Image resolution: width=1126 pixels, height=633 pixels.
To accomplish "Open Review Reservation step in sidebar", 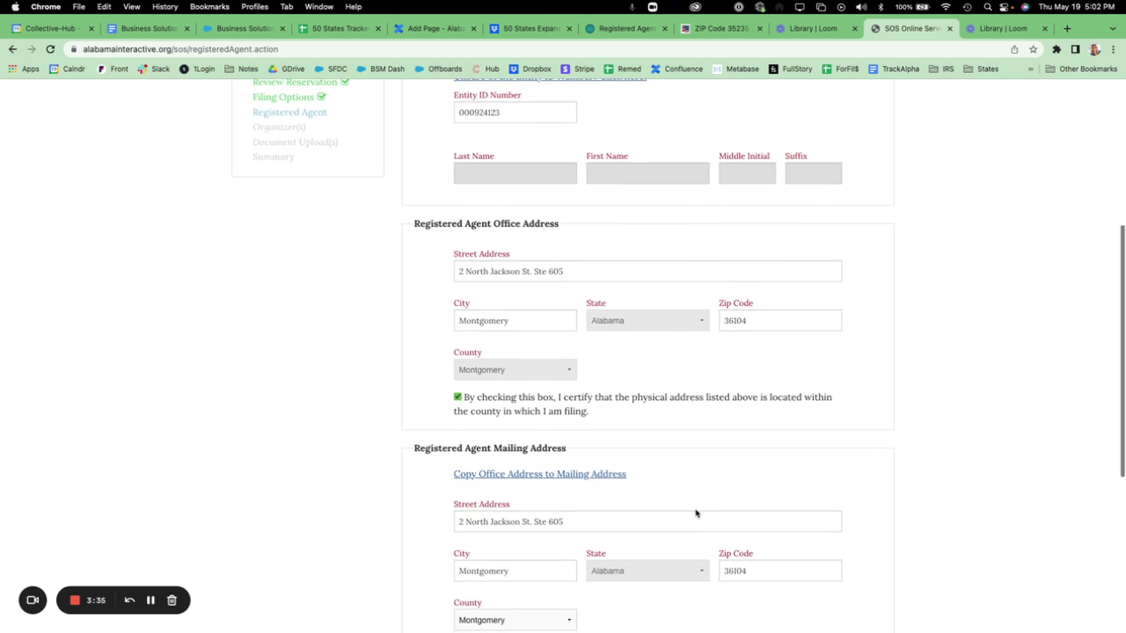I will (295, 82).
